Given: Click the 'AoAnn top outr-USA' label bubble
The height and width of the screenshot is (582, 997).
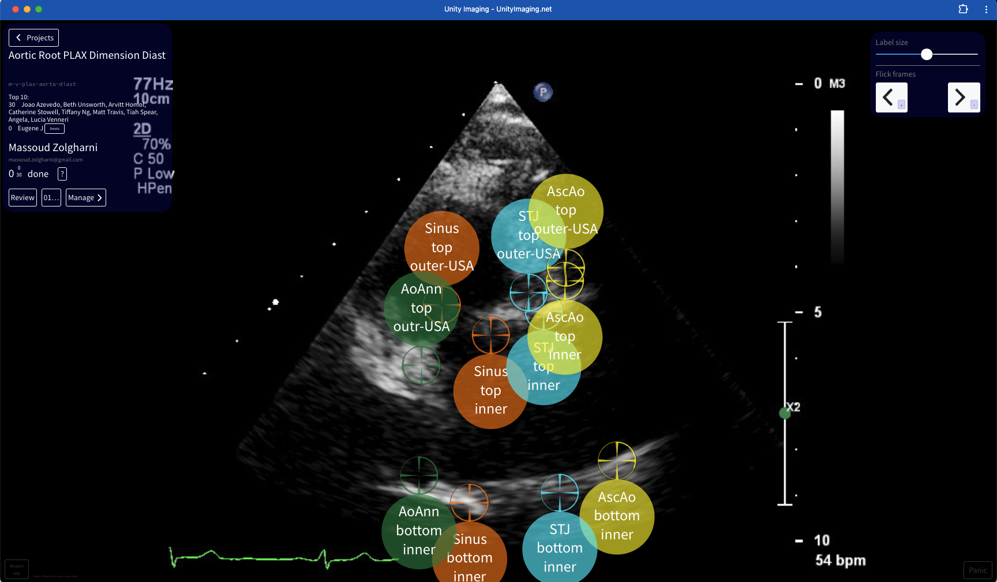Looking at the screenshot, I should (421, 309).
